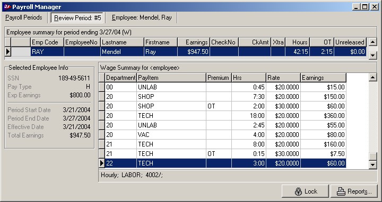Close the Payroll Manager window

[x=374, y=7]
